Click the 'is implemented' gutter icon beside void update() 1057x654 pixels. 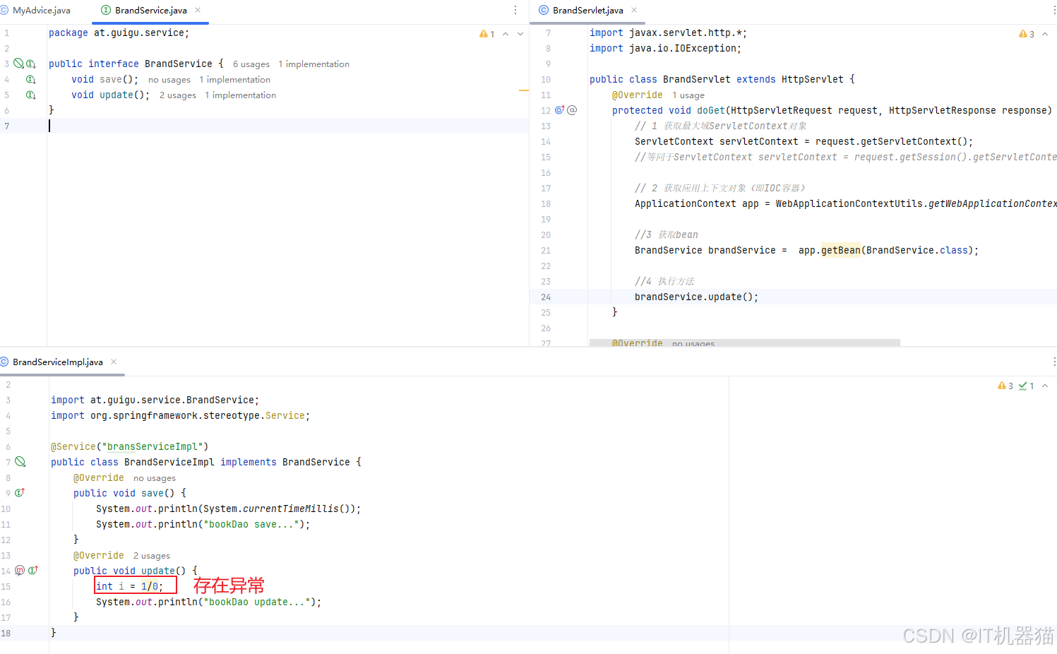30,95
